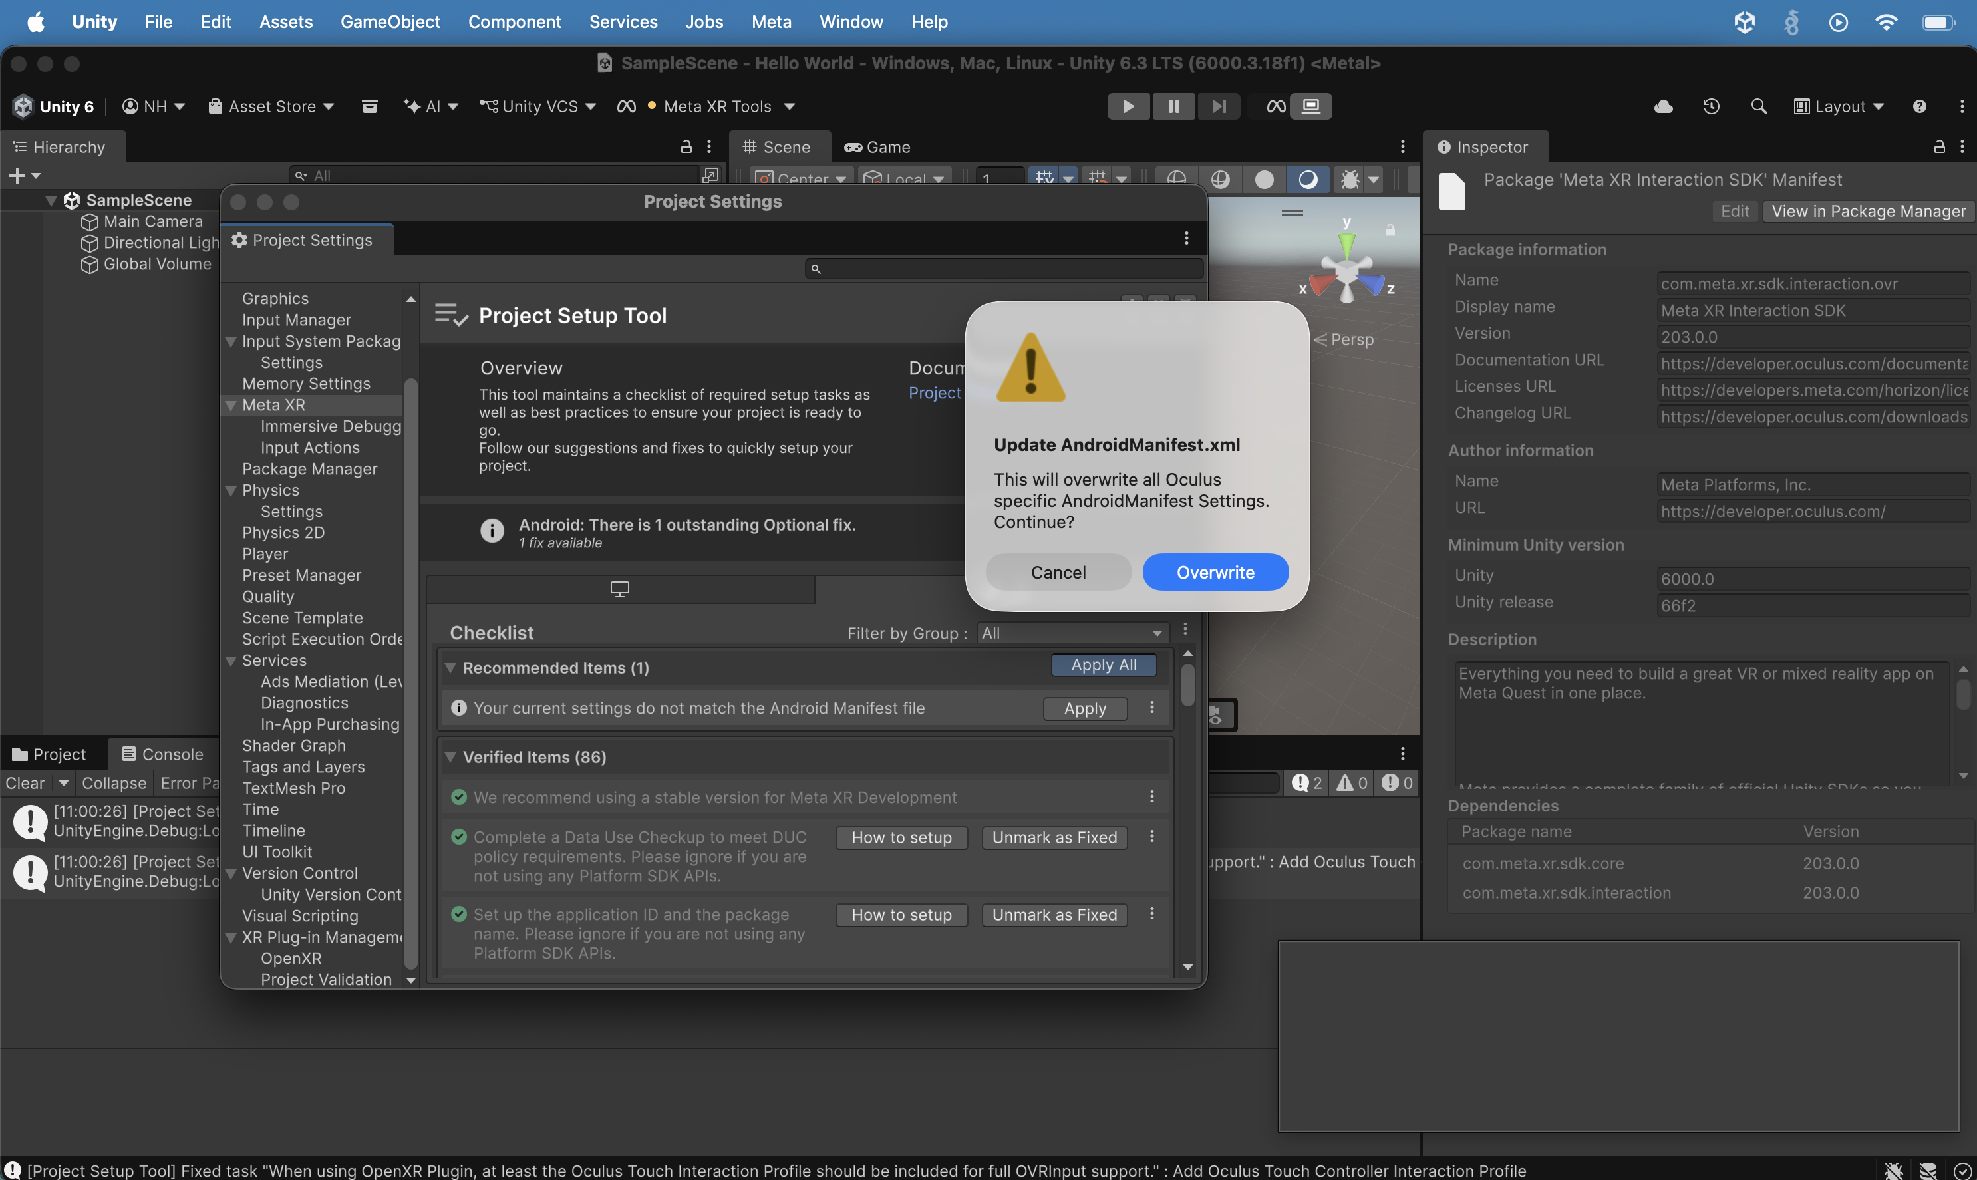Unmark application ID task as Fixed
The height and width of the screenshot is (1180, 1977).
pyautogui.click(x=1054, y=915)
